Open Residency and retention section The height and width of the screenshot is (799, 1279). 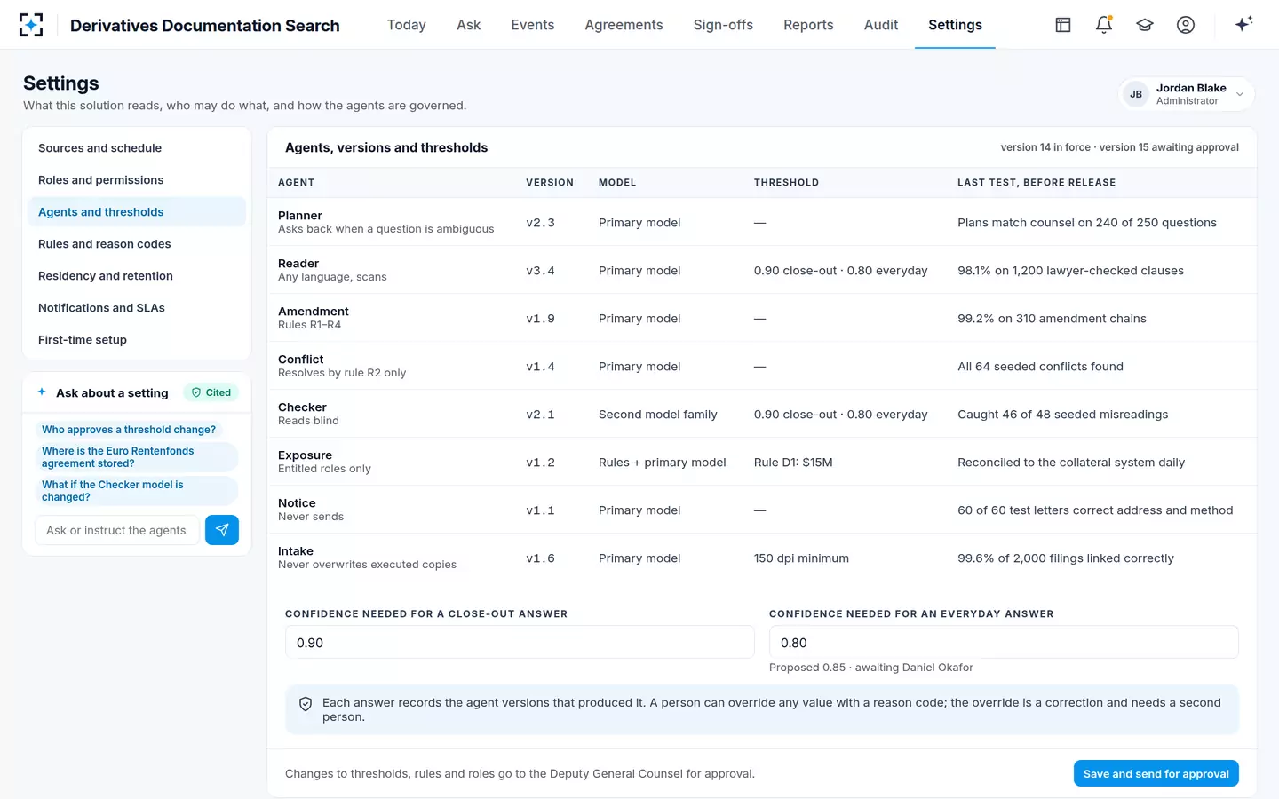tap(137, 276)
